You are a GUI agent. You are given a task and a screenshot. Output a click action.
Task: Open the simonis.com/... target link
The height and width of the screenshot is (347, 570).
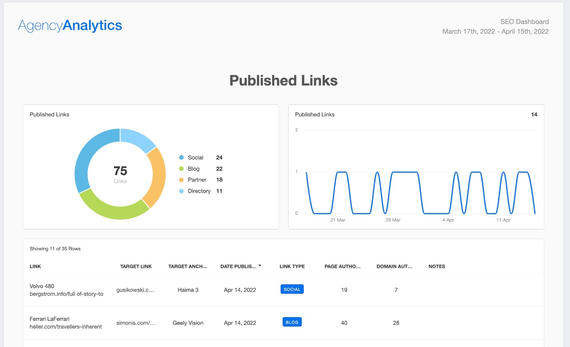136,323
